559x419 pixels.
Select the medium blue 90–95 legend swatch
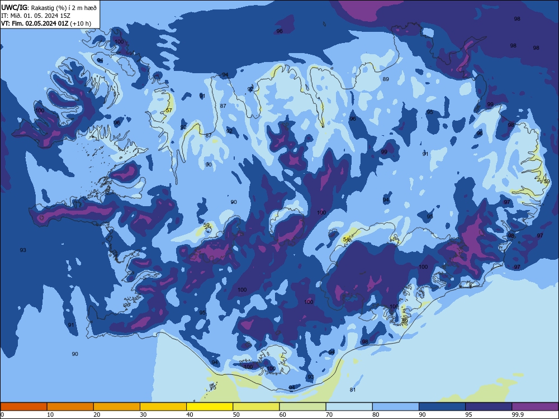[442, 407]
